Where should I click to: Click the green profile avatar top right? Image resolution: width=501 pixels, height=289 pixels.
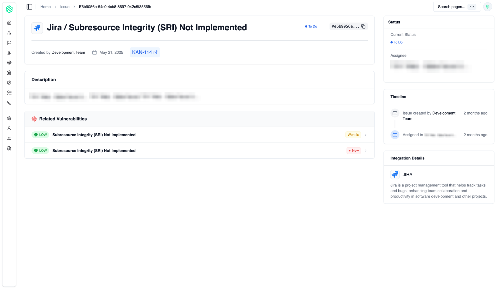coord(487,7)
